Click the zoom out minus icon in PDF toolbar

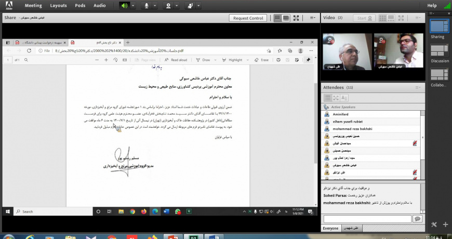click(97, 60)
